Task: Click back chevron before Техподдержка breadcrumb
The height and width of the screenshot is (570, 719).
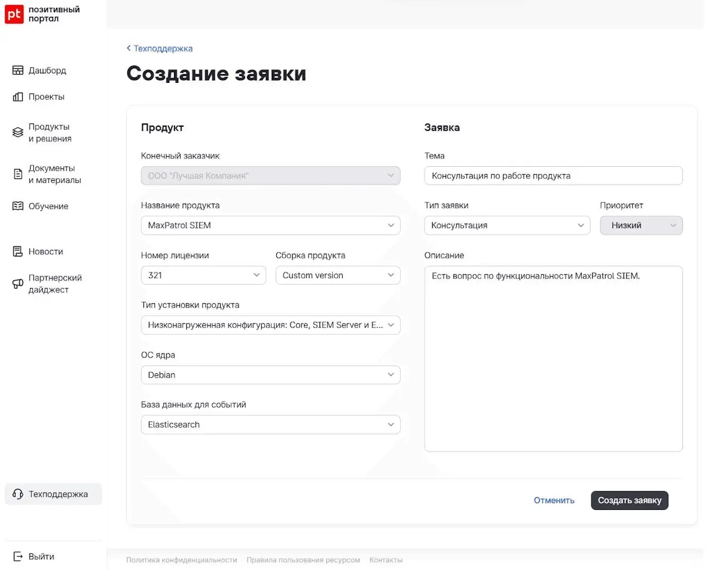Action: pos(129,48)
